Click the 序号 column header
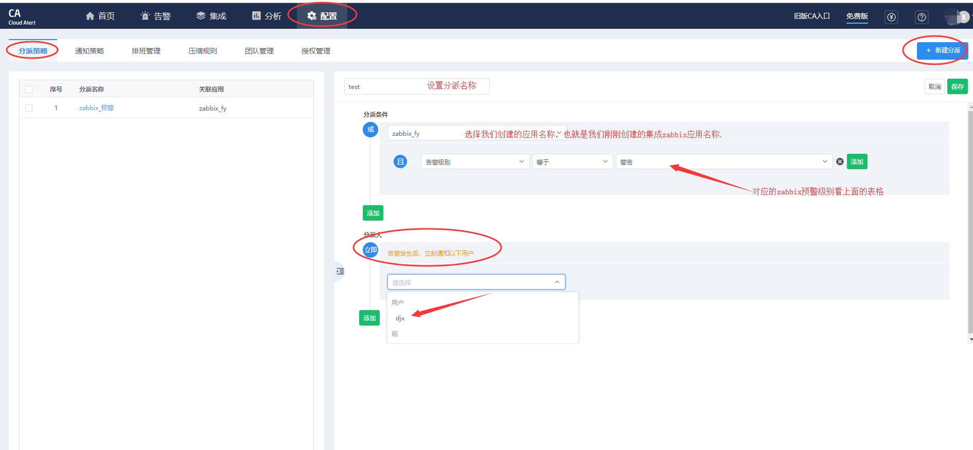 56,89
